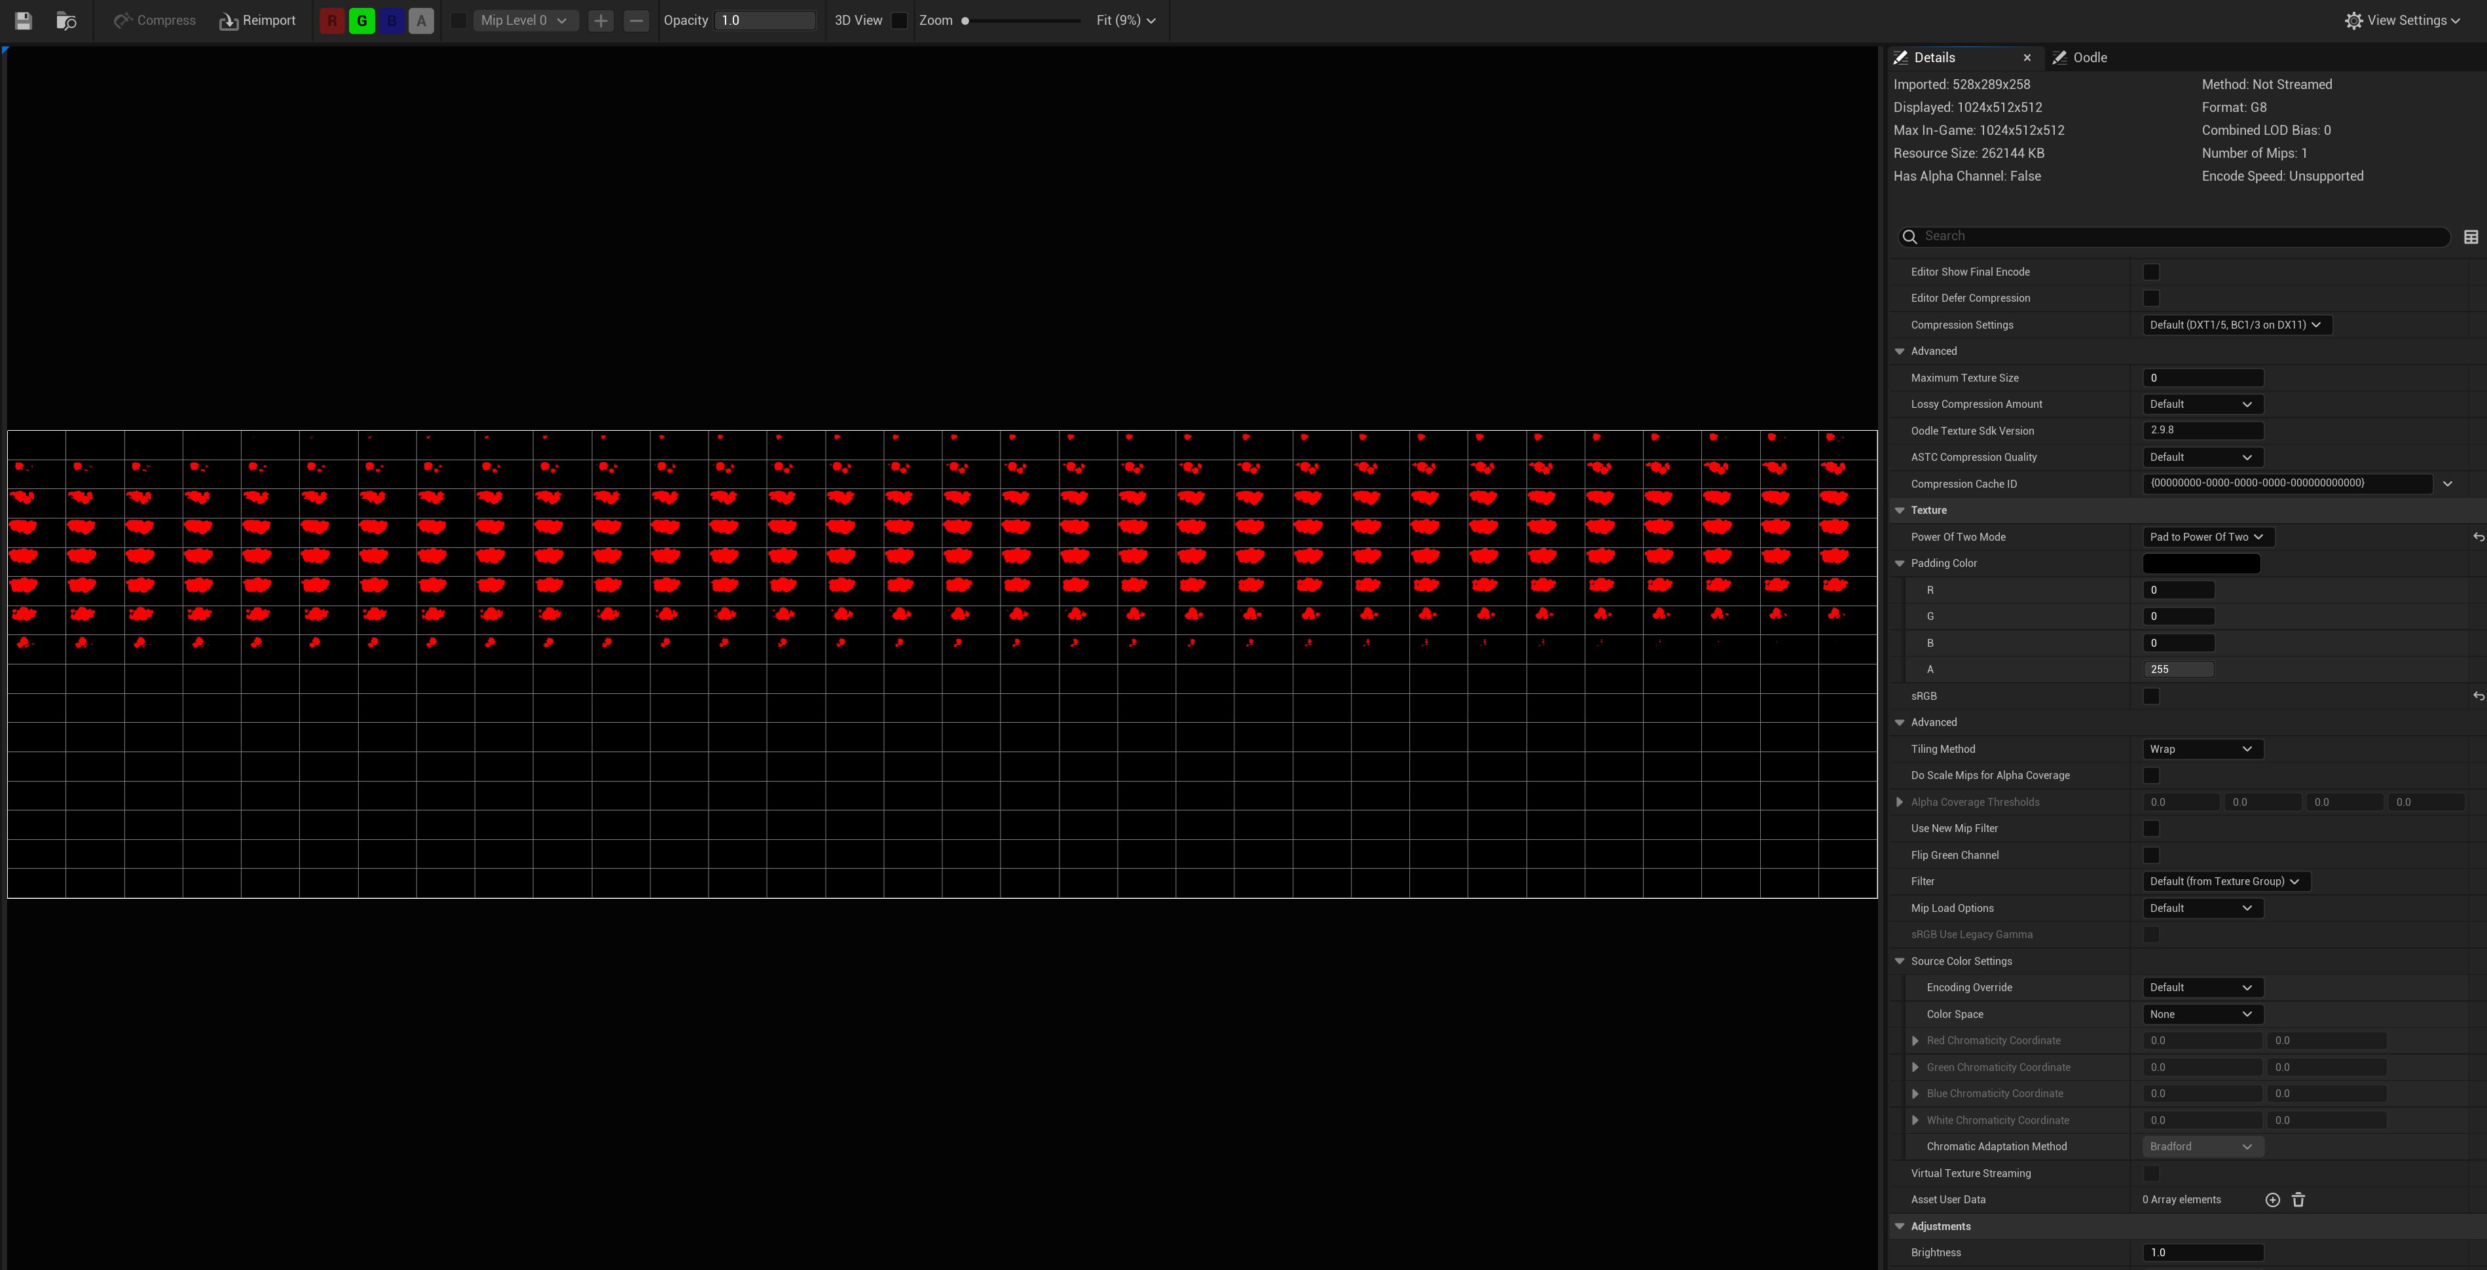Click the Reimport toolbar icon
2487x1270 pixels.
coord(257,20)
